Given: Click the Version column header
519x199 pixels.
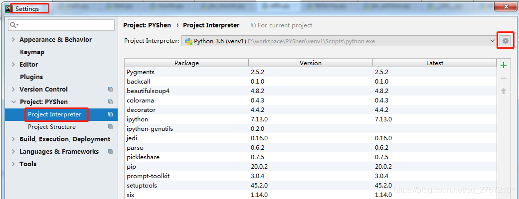Looking at the screenshot, I should pos(310,63).
